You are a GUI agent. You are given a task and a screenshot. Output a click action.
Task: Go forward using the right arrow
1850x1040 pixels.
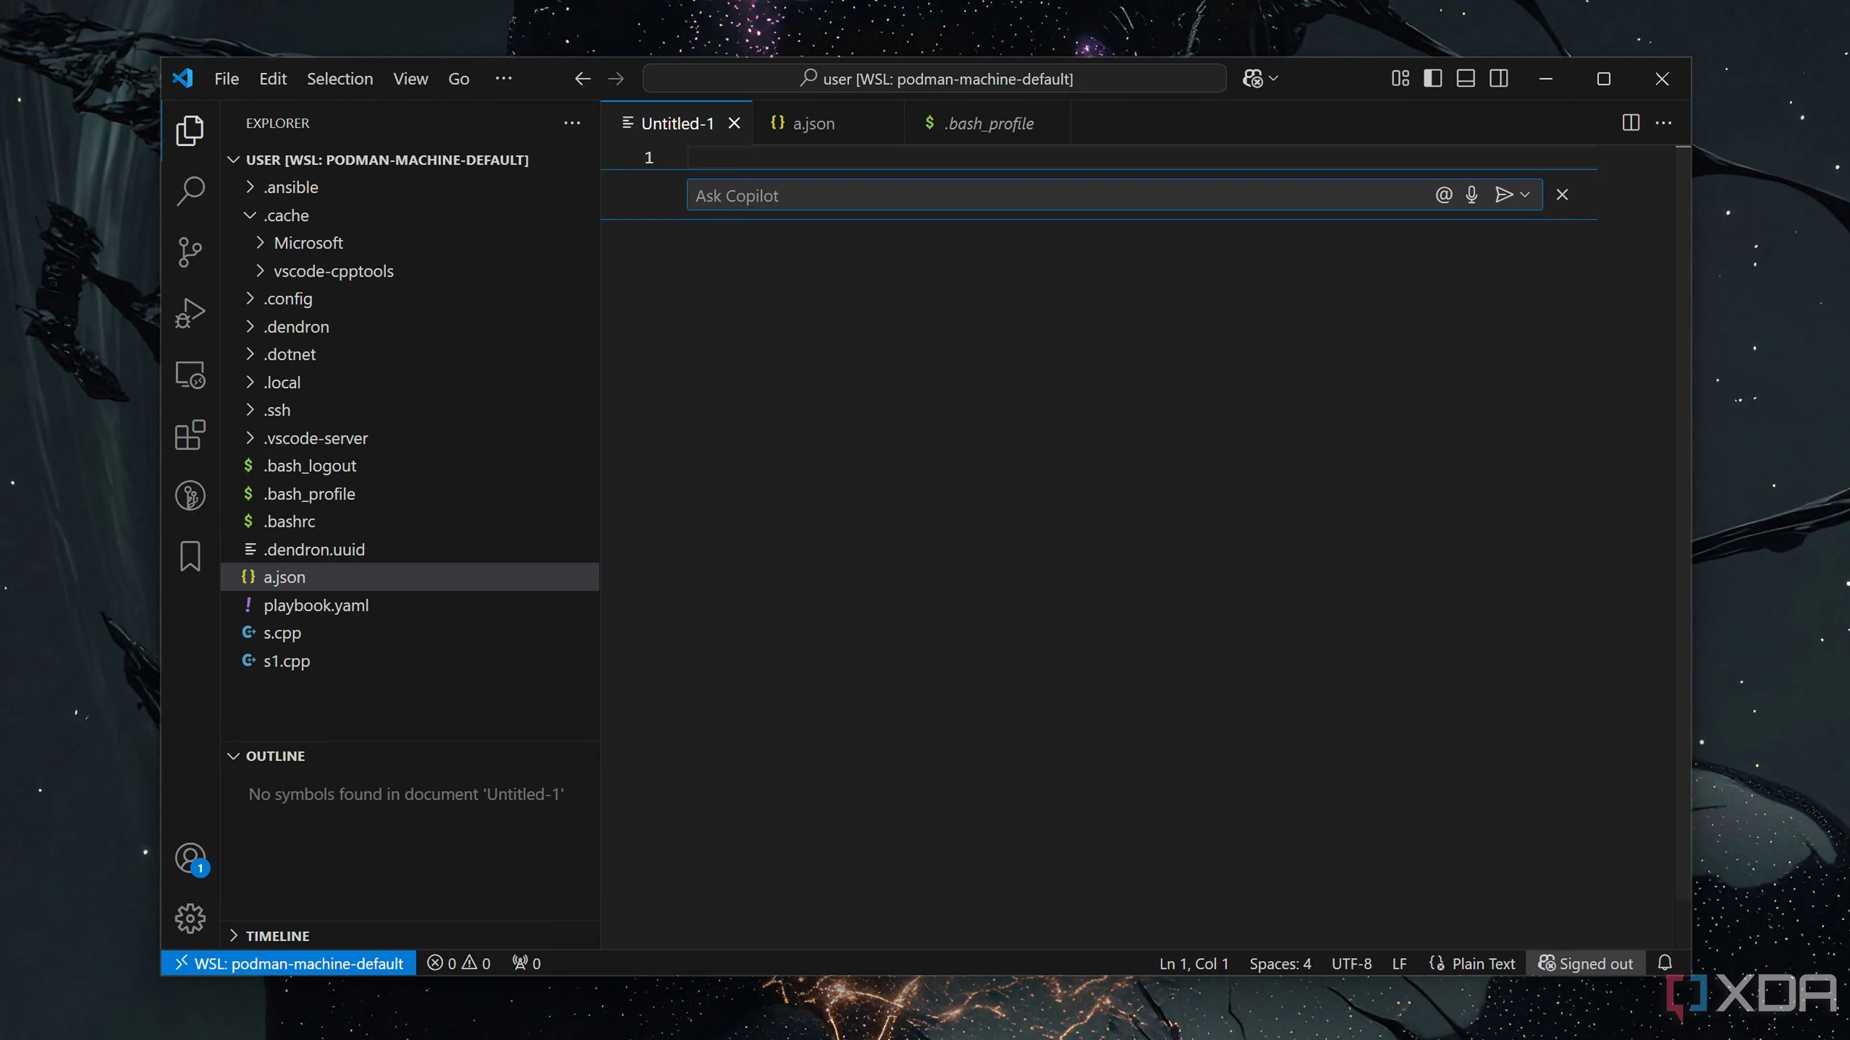(x=616, y=78)
